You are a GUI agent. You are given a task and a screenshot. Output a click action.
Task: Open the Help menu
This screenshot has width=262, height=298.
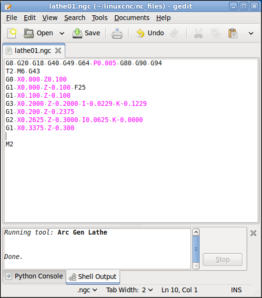(x=163, y=18)
